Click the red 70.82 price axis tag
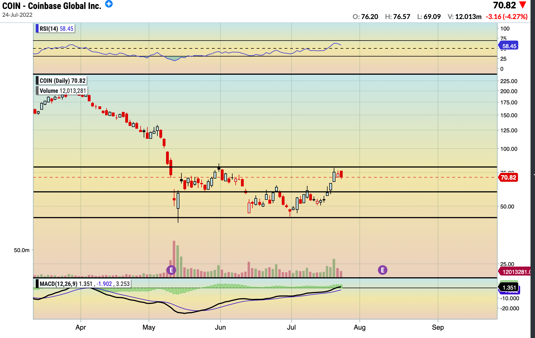 [x=508, y=177]
